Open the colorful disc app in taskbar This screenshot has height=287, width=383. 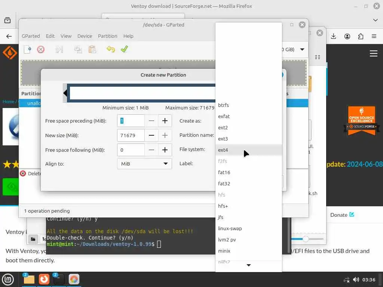(x=74, y=279)
